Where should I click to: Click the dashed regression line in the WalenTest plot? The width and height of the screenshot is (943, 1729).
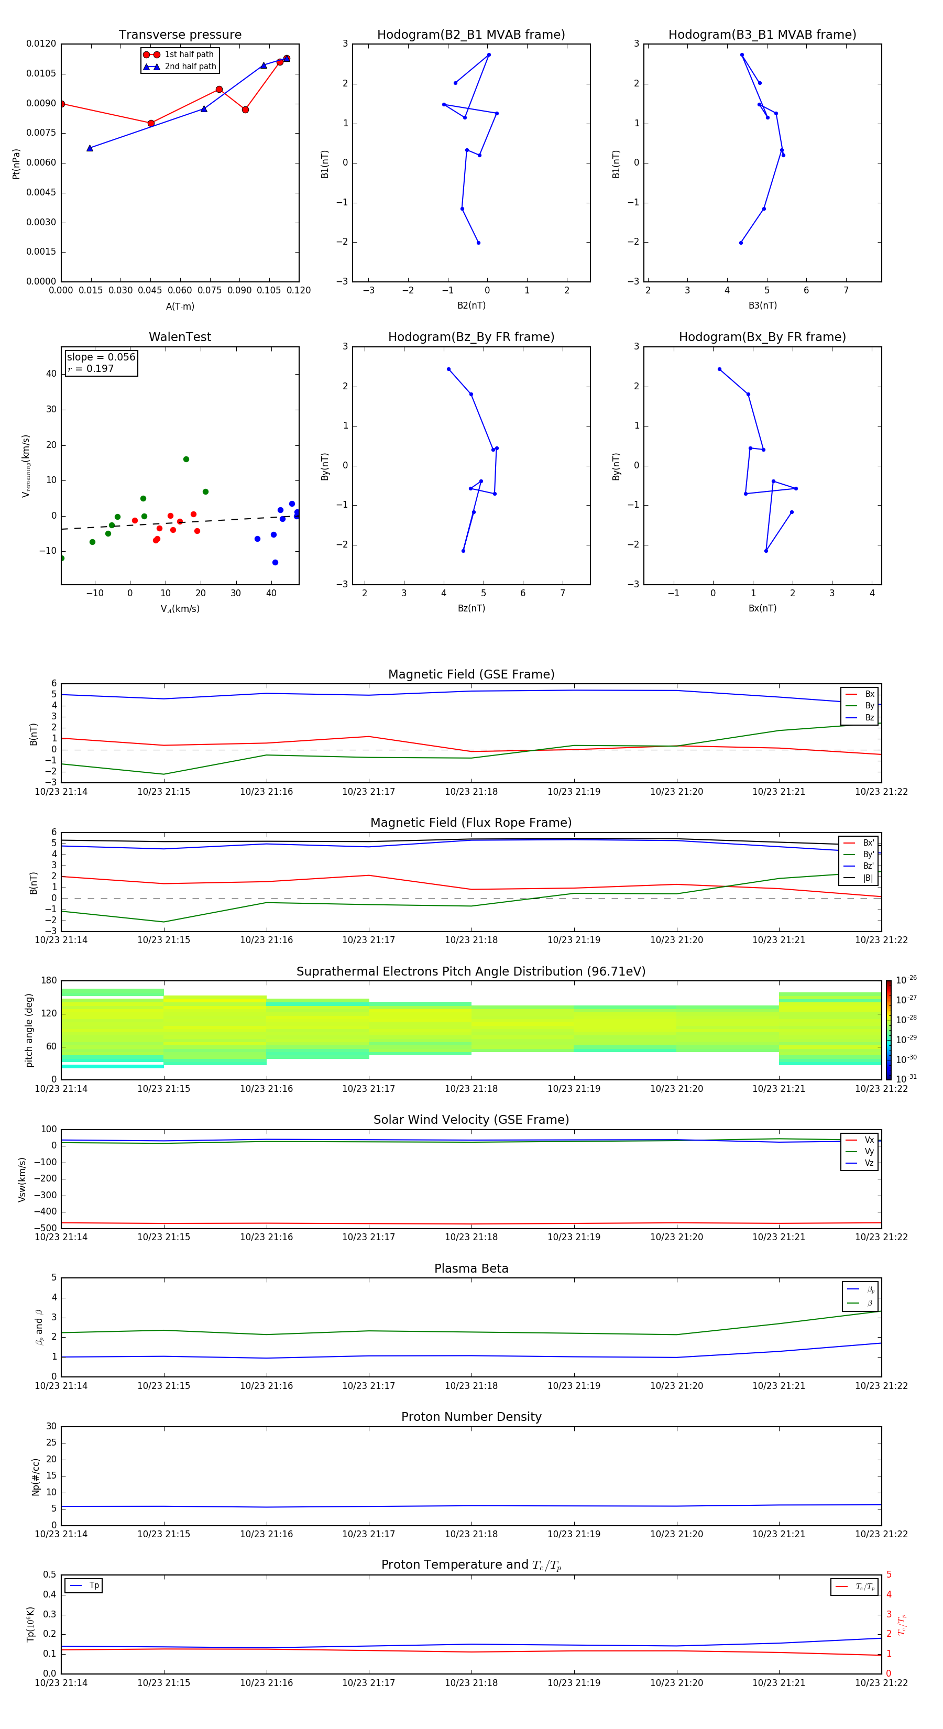click(180, 523)
